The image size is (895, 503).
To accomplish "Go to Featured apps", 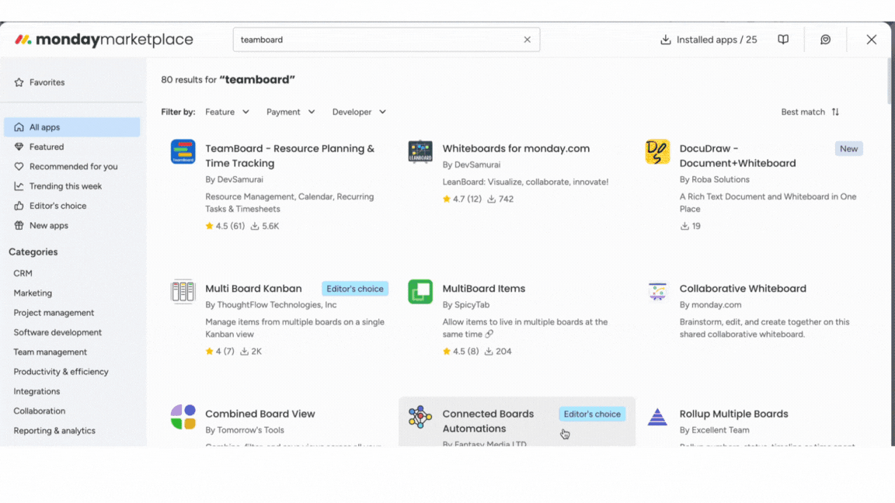I will click(40, 147).
